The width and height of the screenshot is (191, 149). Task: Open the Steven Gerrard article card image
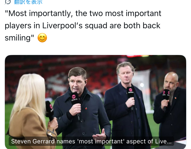pos(95,102)
